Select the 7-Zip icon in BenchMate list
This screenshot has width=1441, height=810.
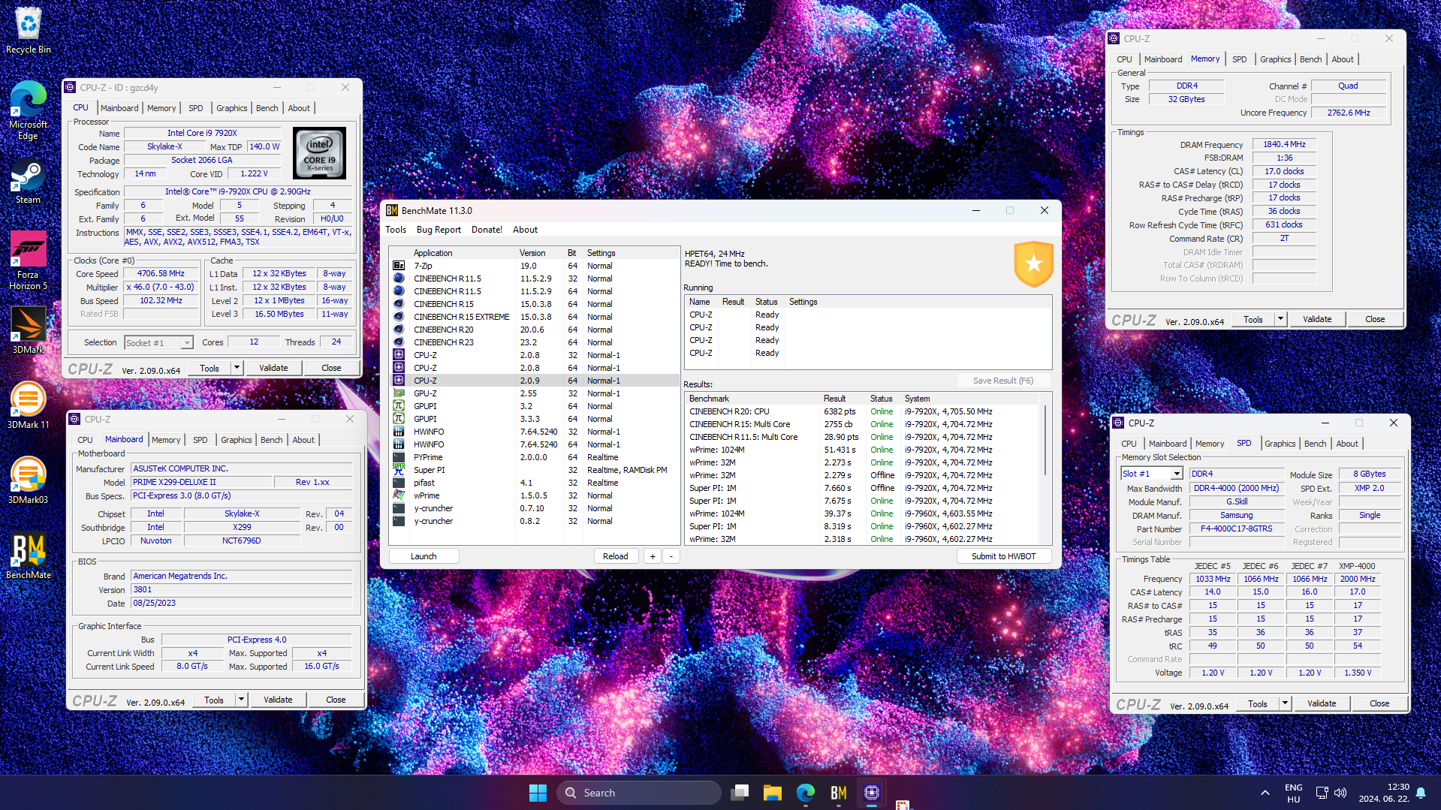(x=399, y=266)
